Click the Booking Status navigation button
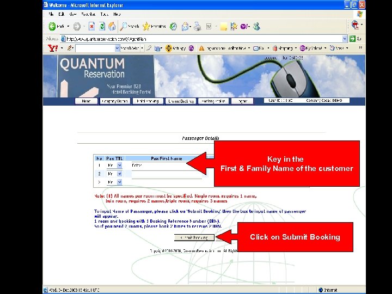Image resolution: width=392 pixels, height=294 pixels. pyautogui.click(x=213, y=101)
